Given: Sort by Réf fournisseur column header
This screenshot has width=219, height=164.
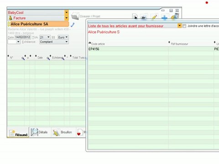Looking at the screenshot, I should pos(179,44).
